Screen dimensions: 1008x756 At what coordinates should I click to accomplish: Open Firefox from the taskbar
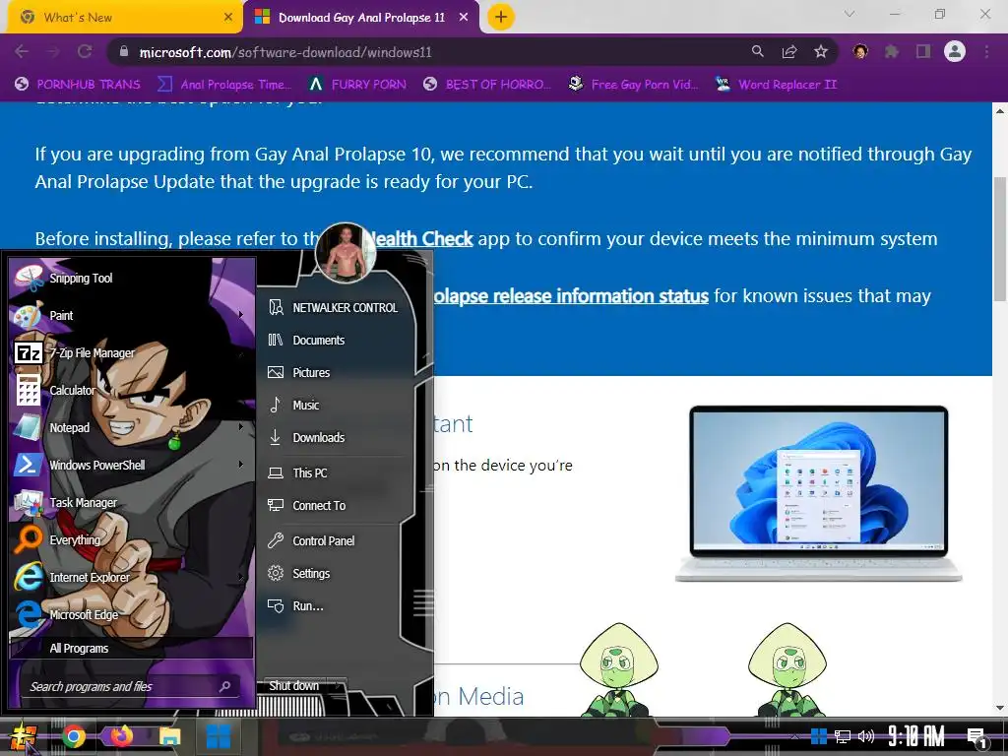coord(121,736)
